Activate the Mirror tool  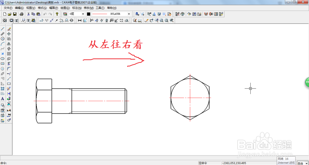(x=9, y=44)
